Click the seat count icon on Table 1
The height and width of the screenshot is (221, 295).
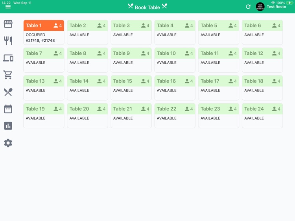tap(56, 26)
